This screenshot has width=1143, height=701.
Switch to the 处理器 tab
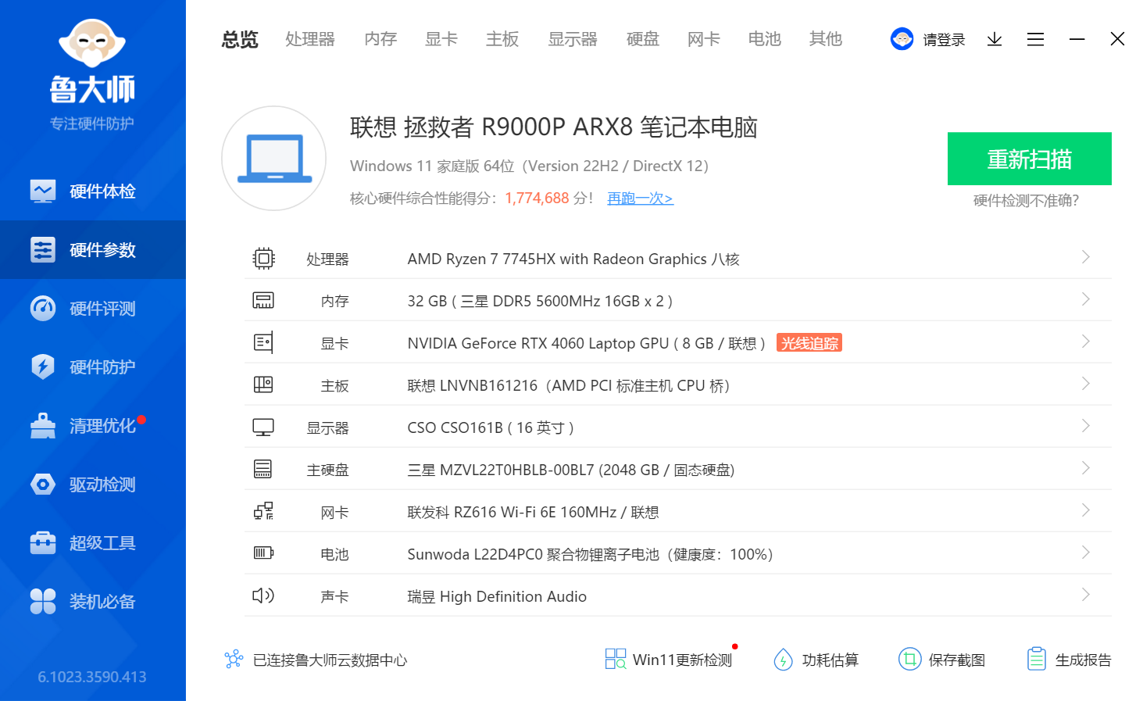click(x=310, y=39)
